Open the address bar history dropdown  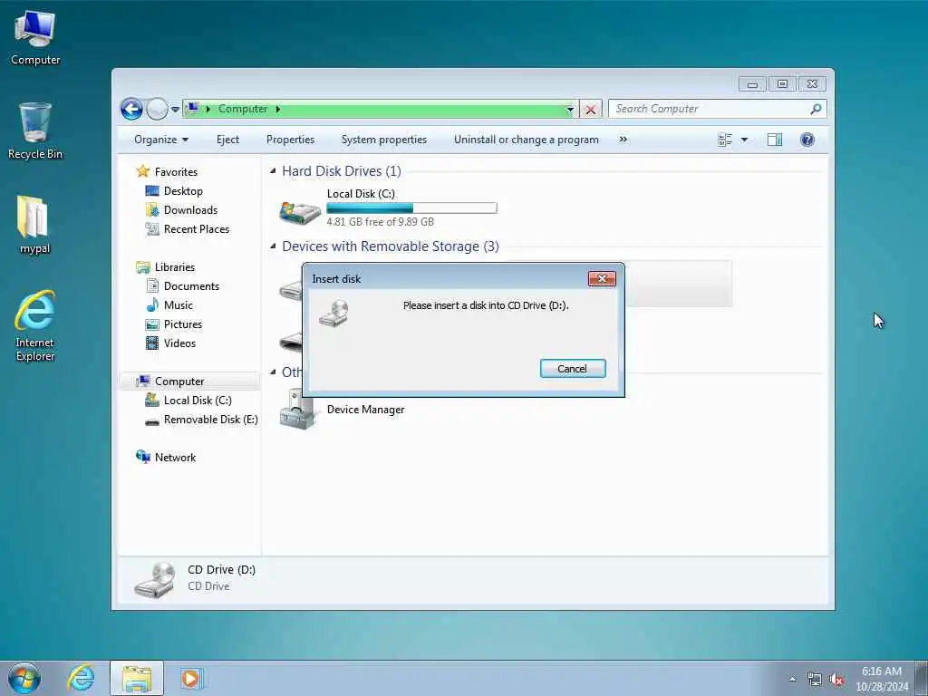click(570, 109)
